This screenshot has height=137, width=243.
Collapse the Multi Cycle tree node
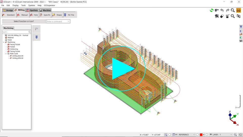point(6,54)
